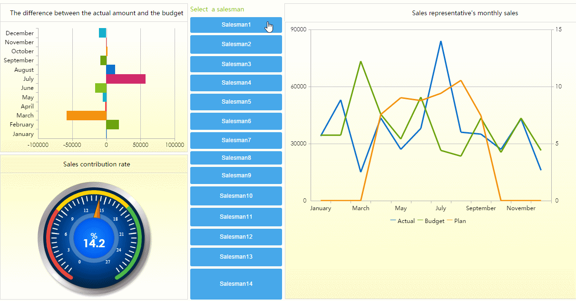Viewport: 576px width, 301px height.
Task: Click the "27" mark on the gauge
Action: pyautogui.click(x=107, y=262)
